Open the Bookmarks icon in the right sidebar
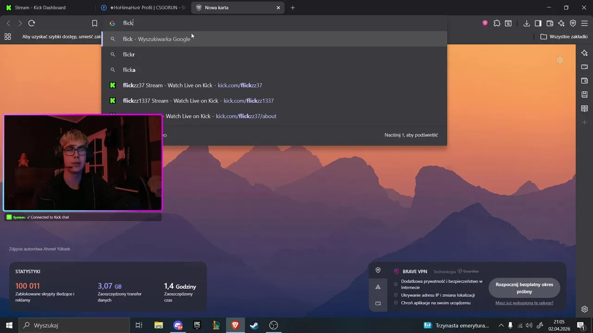The width and height of the screenshot is (593, 333). (x=585, y=94)
